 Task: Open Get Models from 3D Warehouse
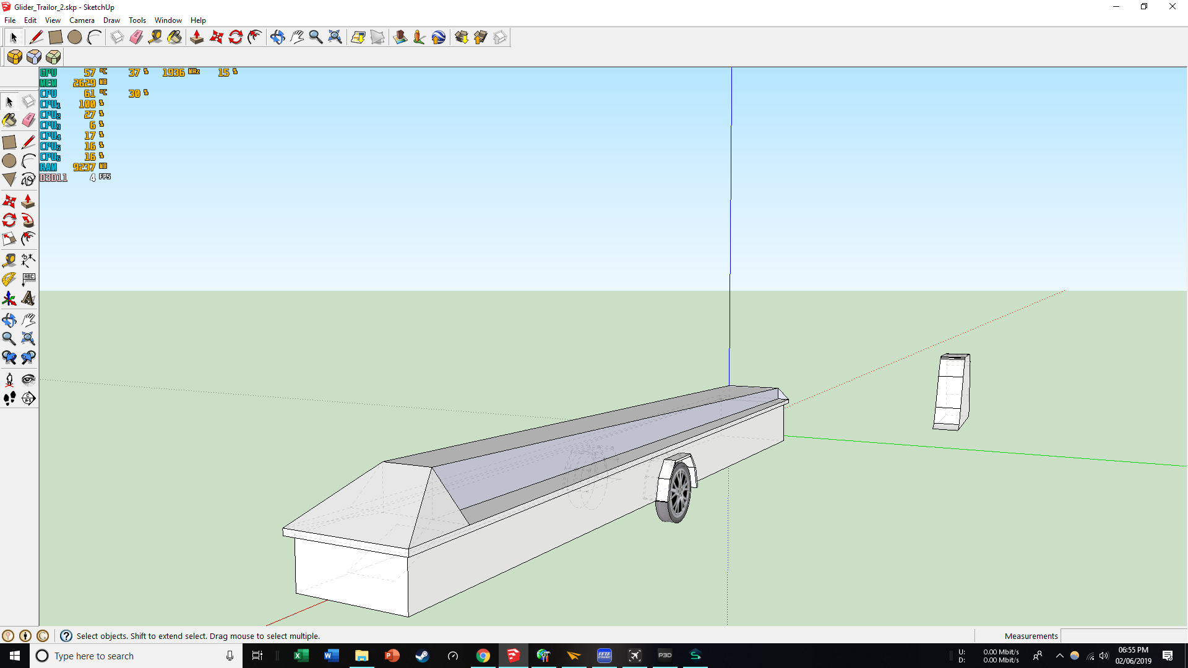(461, 38)
